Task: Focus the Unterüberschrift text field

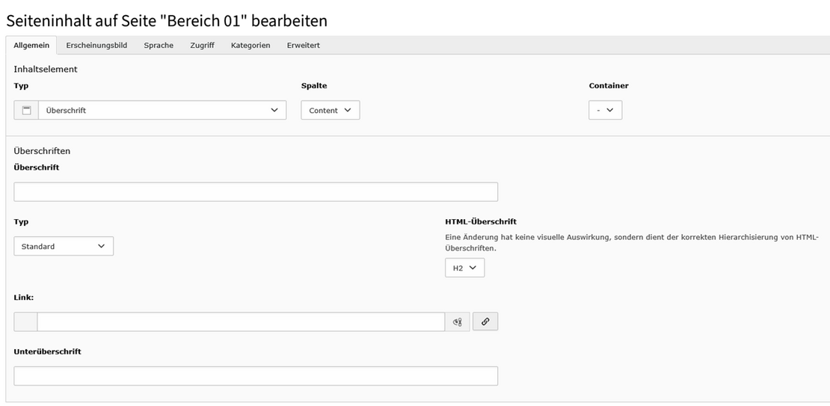Action: [x=256, y=375]
